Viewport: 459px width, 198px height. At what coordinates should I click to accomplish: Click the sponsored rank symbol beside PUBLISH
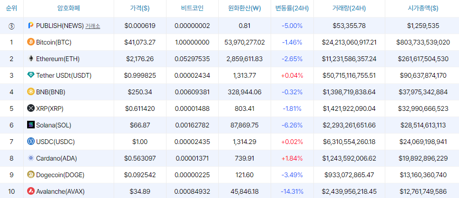[11, 26]
